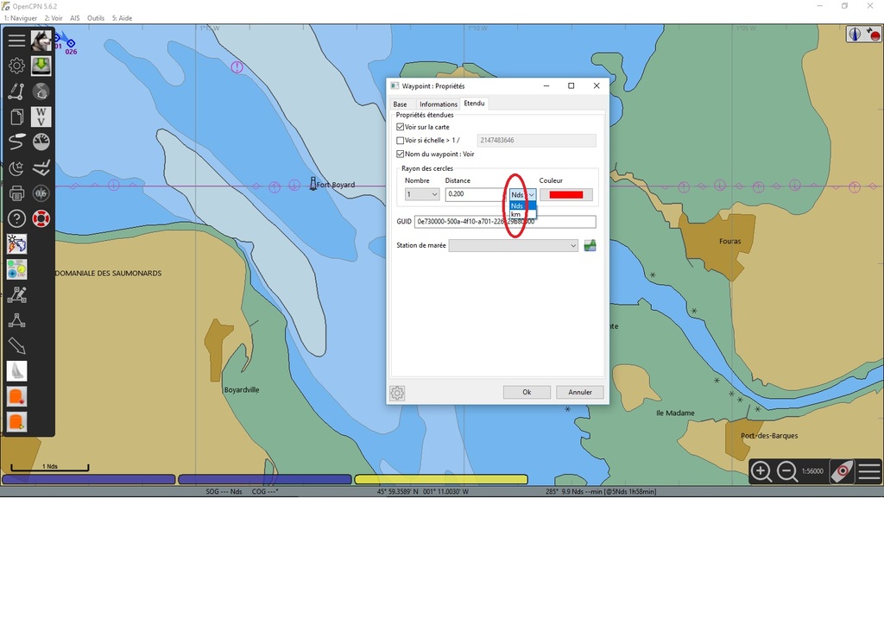
Task: Open the Options settings gear in toolbar
Action: tap(16, 66)
